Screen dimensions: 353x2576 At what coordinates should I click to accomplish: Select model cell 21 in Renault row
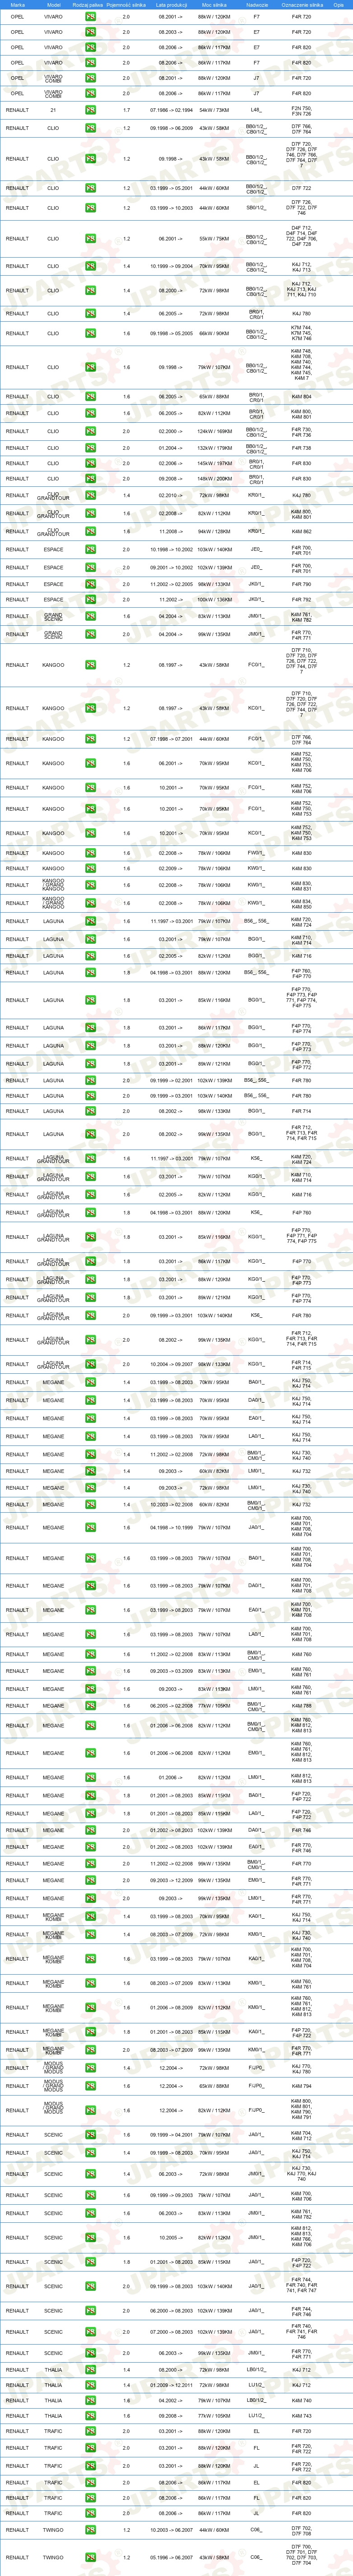53,110
